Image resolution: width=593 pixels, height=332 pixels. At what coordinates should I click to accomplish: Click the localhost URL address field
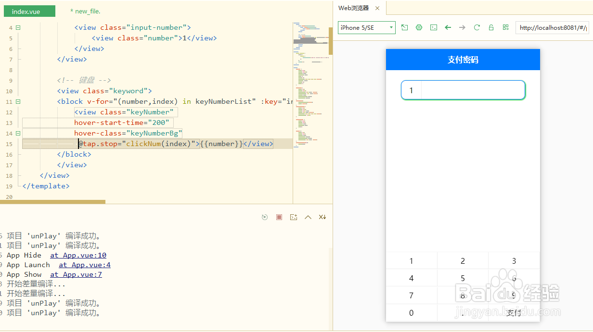point(552,27)
